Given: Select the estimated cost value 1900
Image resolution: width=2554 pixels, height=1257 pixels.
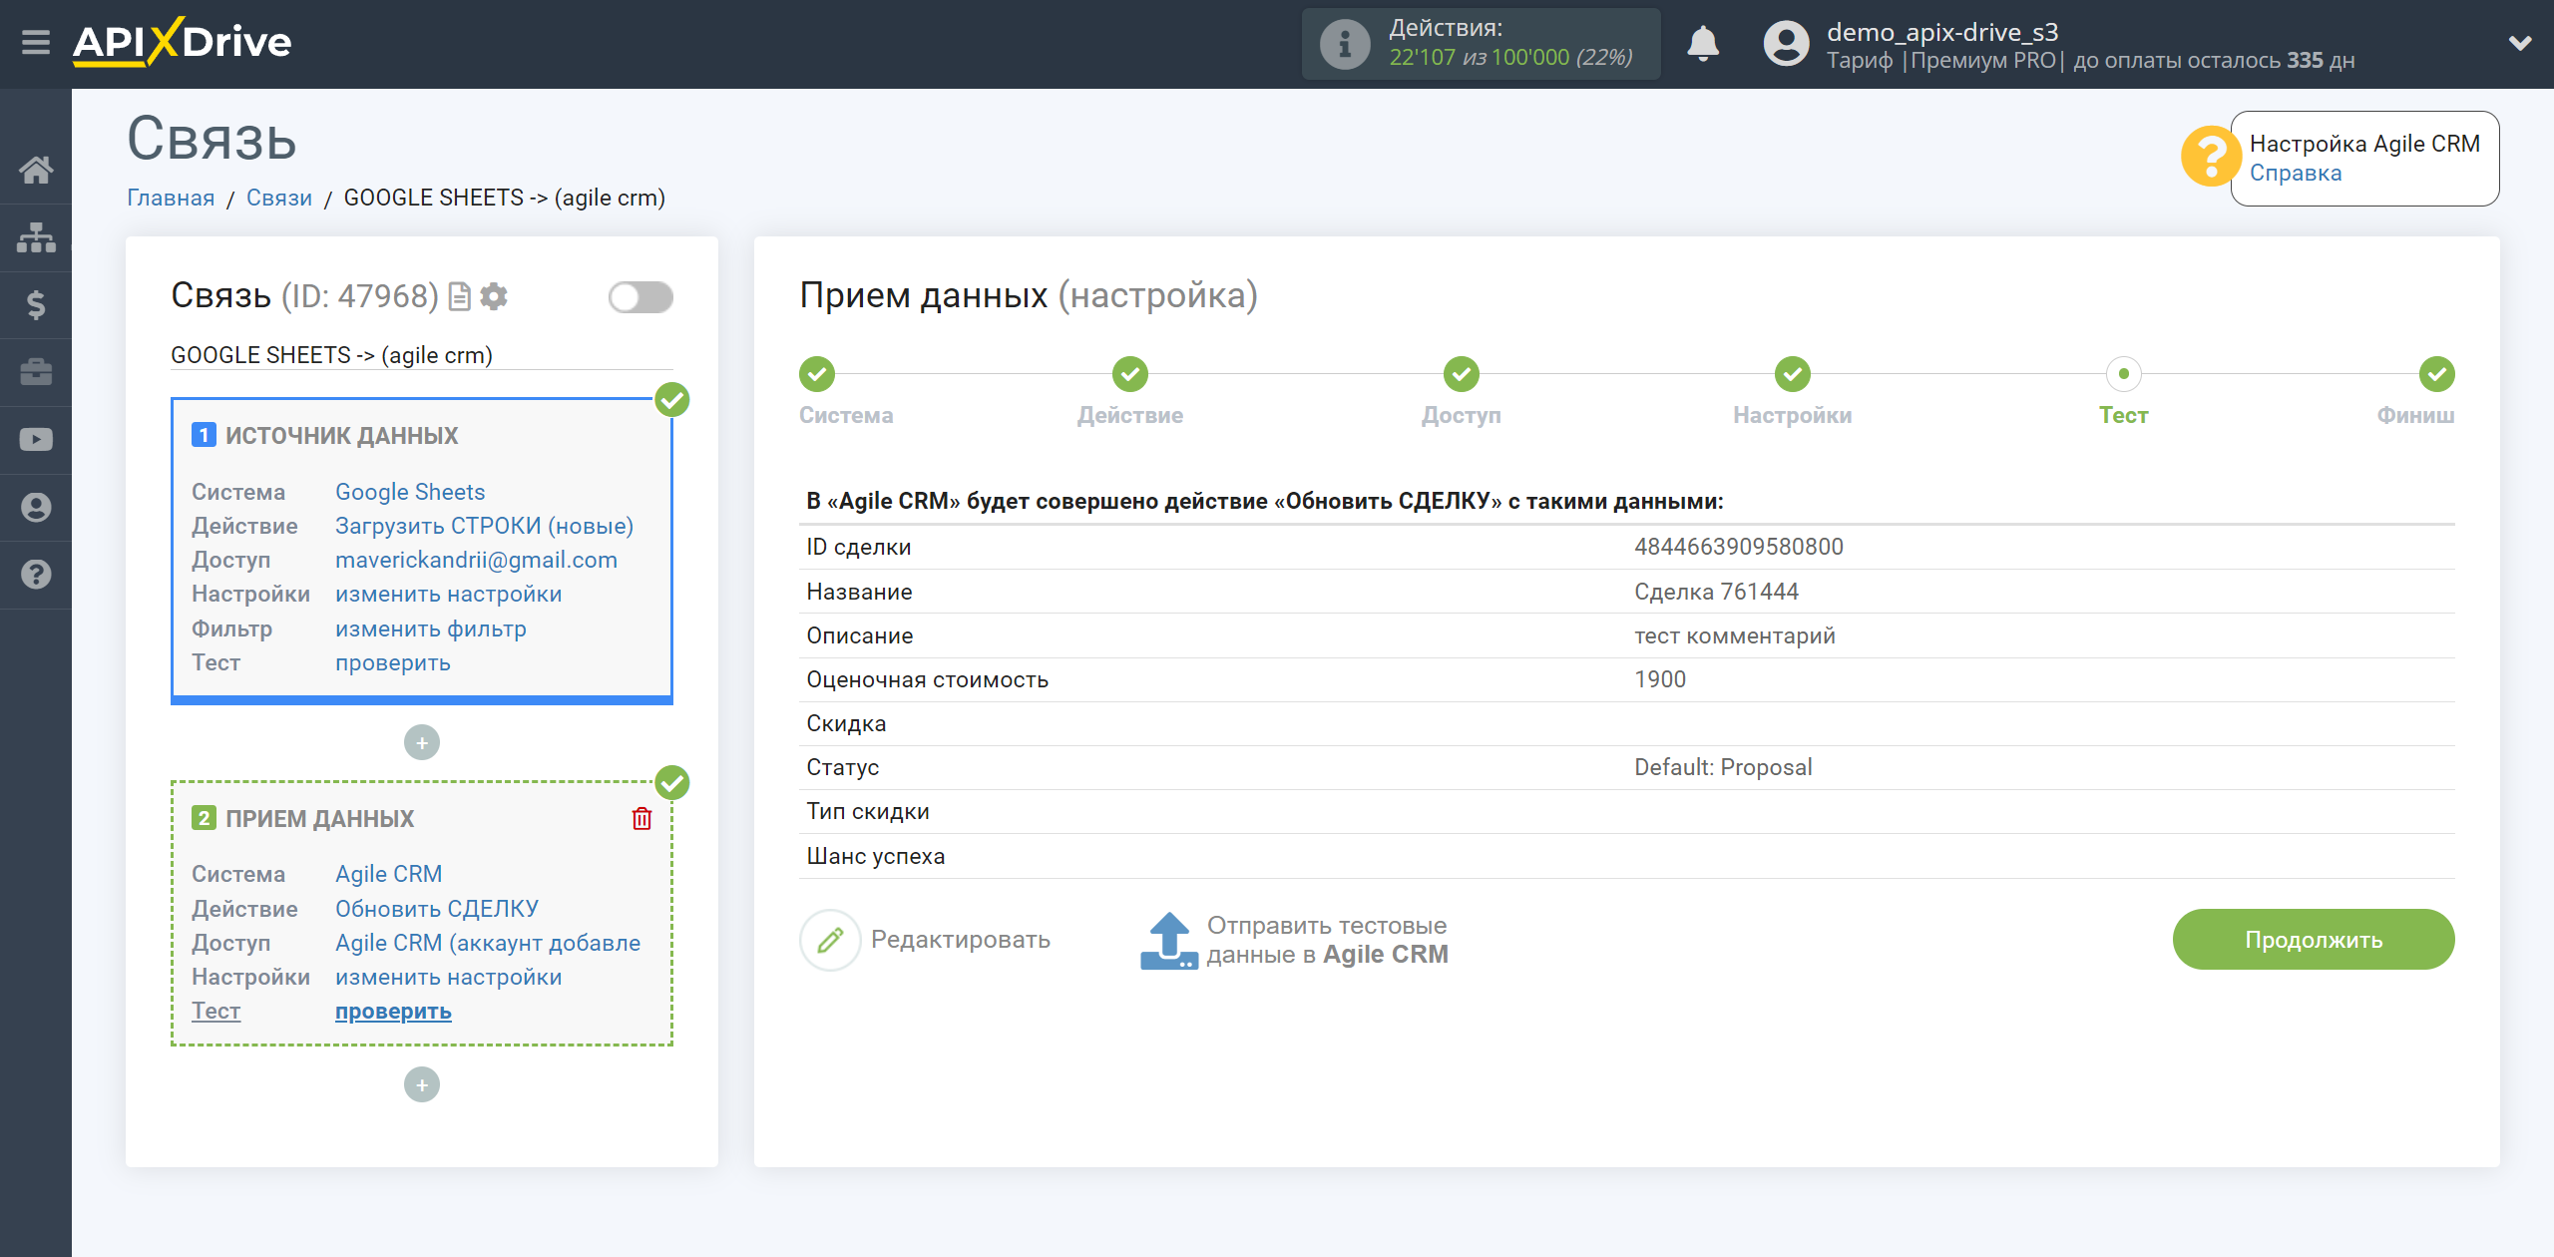Looking at the screenshot, I should pyautogui.click(x=1660, y=678).
